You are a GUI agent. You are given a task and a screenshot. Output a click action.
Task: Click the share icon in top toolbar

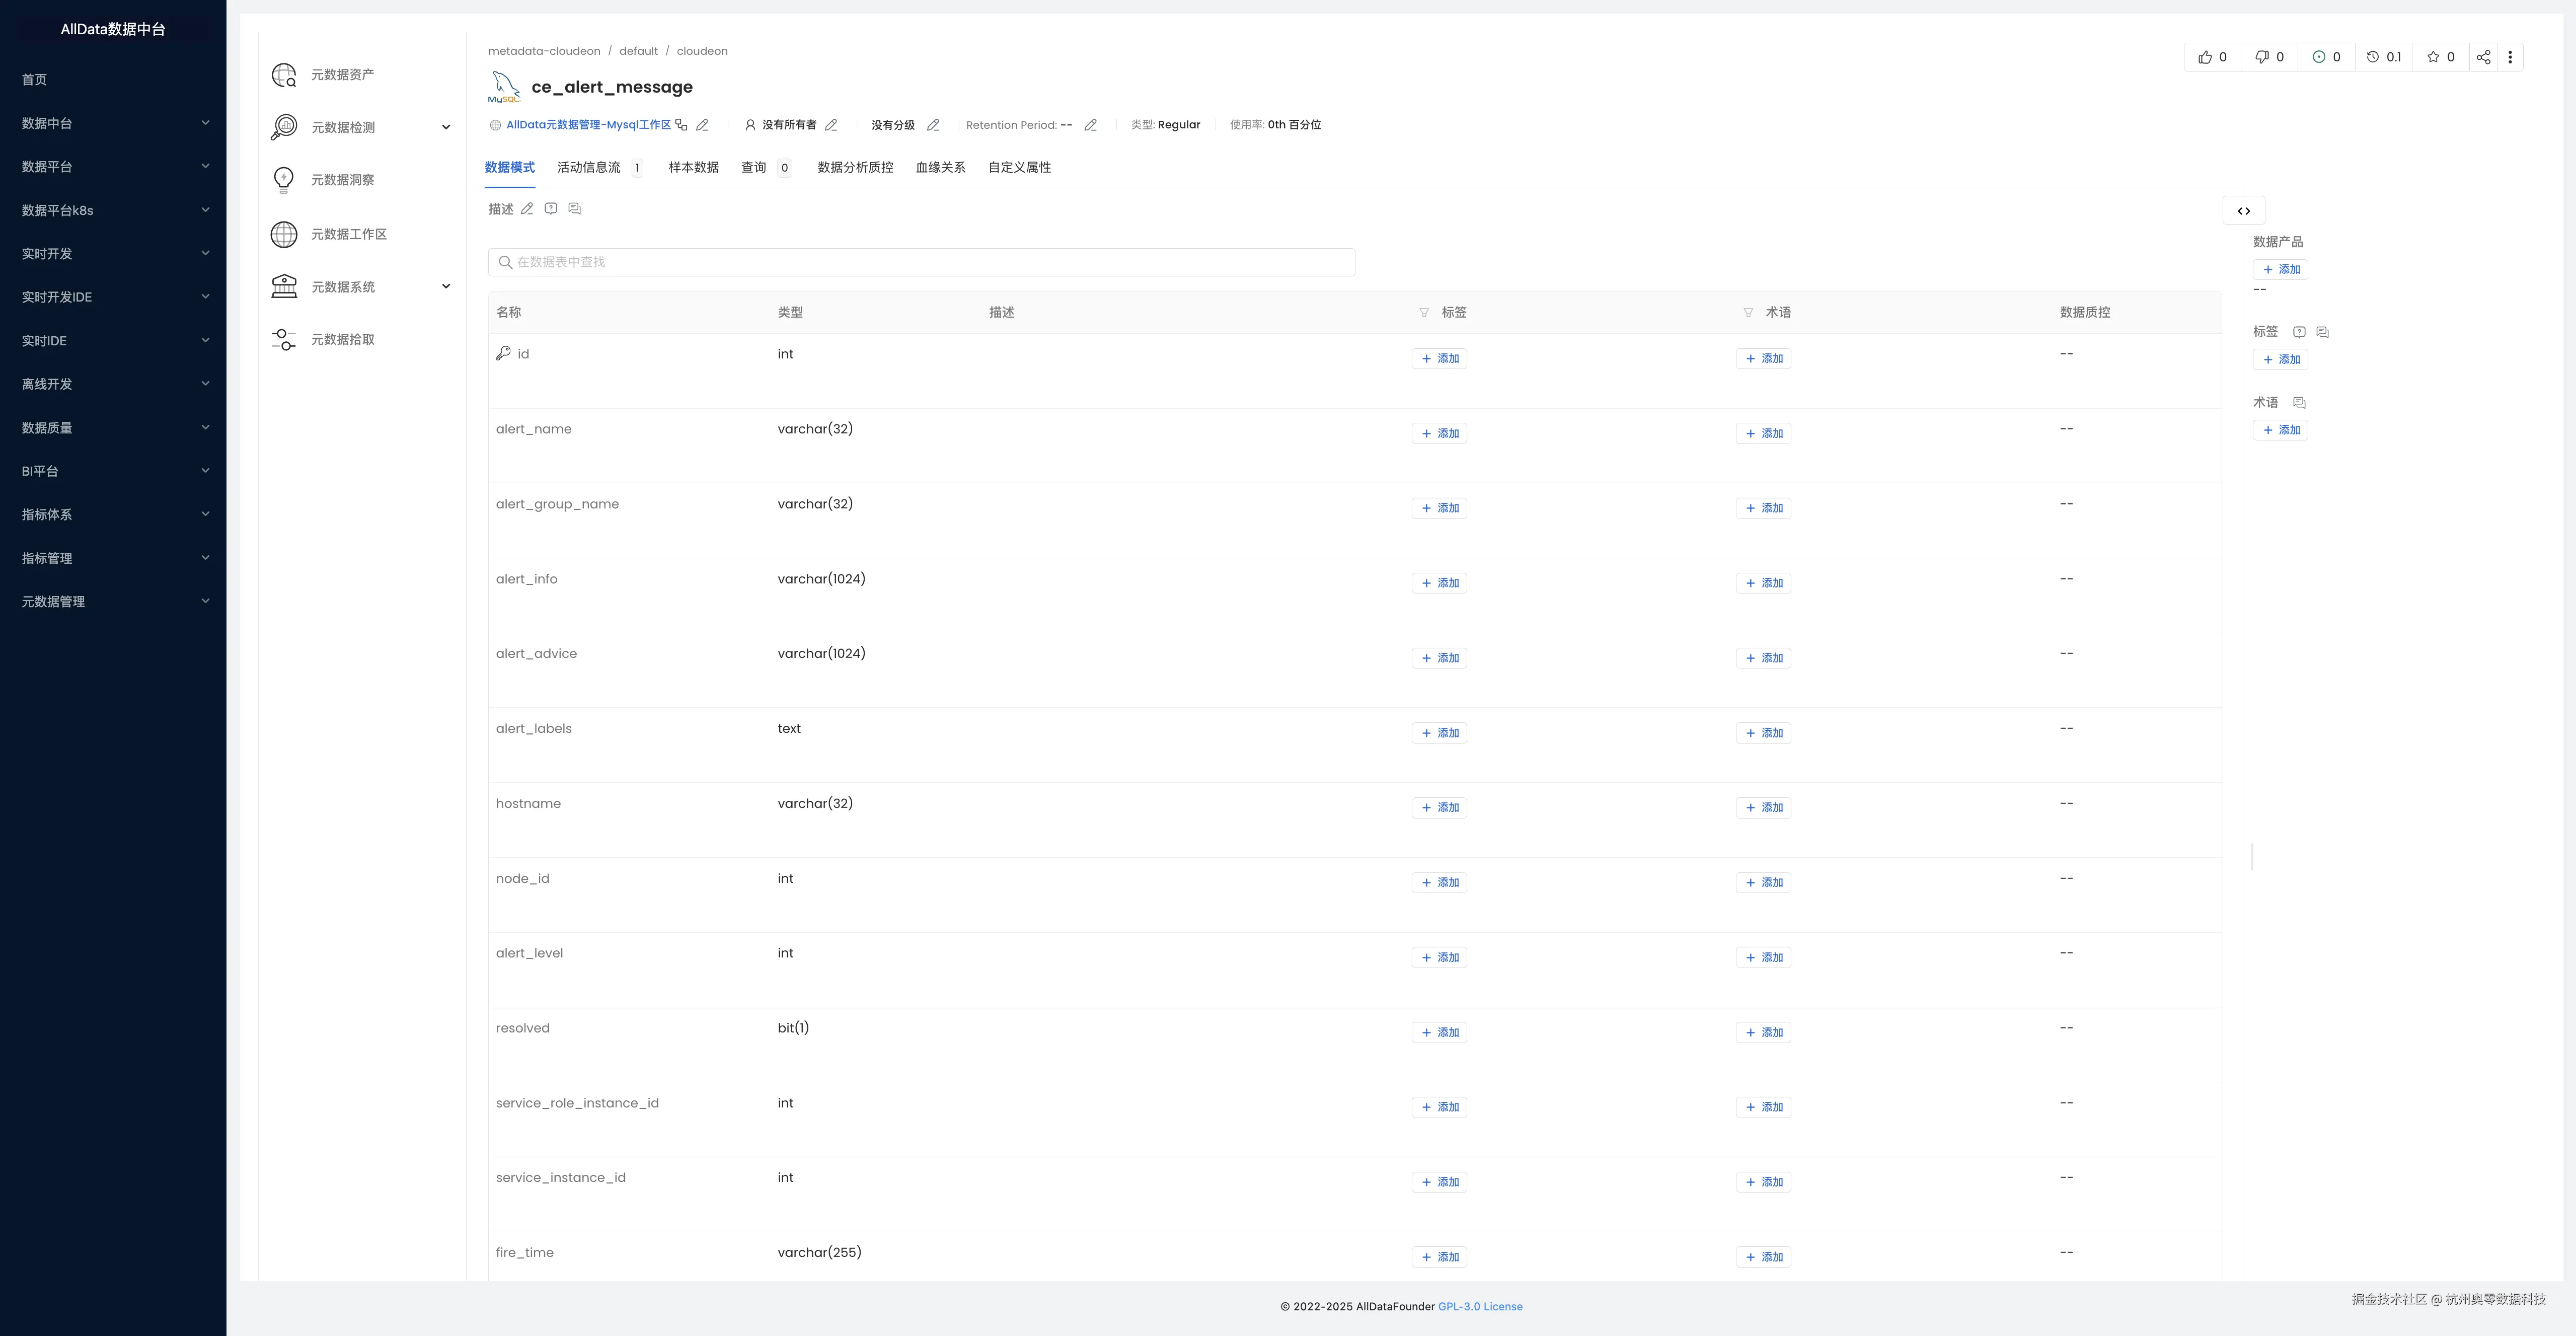pos(2483,57)
